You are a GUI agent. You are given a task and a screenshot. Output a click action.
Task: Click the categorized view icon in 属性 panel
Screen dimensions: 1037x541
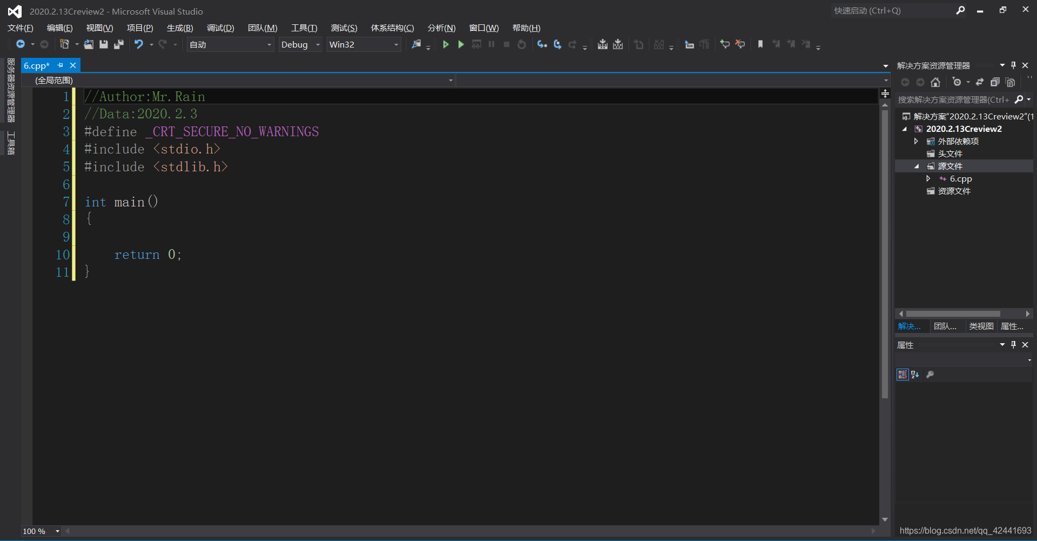903,375
